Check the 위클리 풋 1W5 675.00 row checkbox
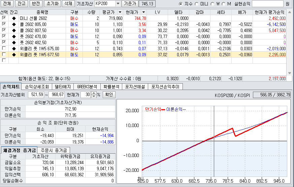This screenshot has width=294, height=187. pyautogui.click(x=4, y=48)
